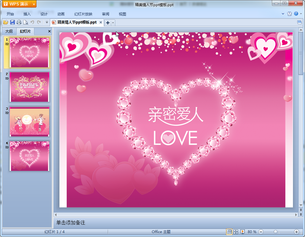Zoom out with the minus button
This screenshot has height=237, width=305.
tap(261, 232)
